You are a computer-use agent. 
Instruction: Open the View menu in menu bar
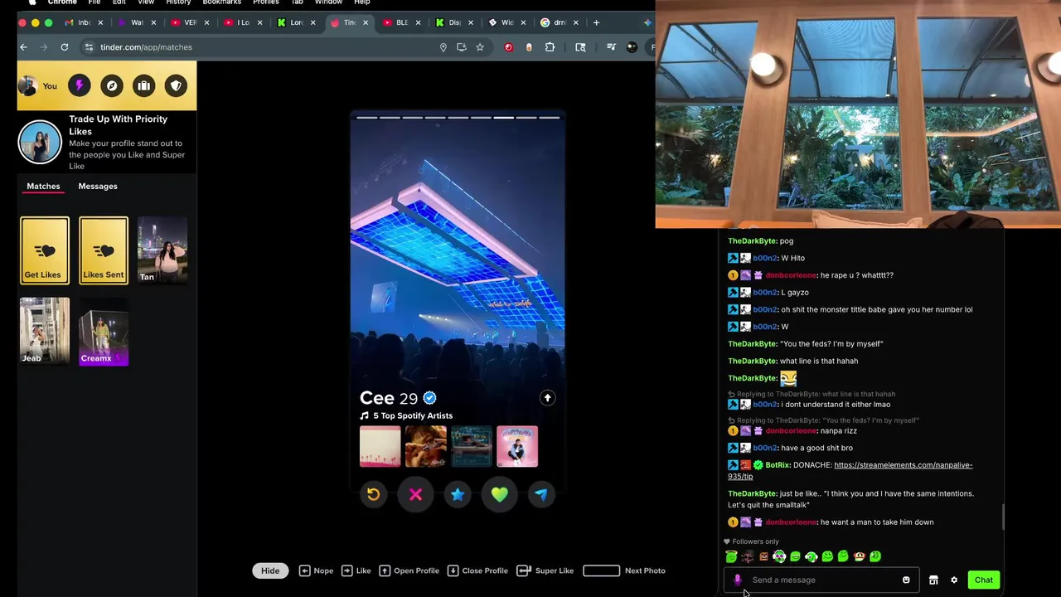click(146, 2)
